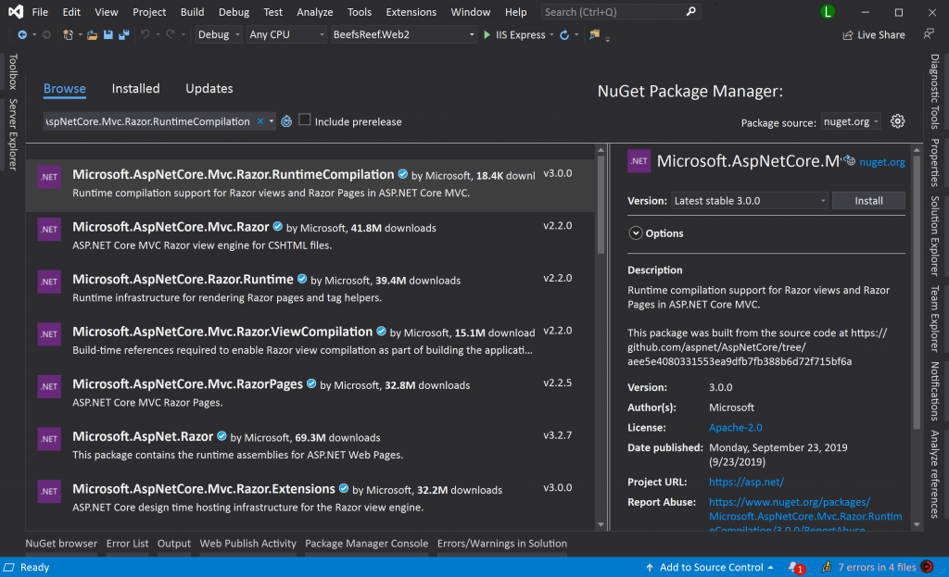Click the Visual Studio logo icon
Viewport: 949px width, 577px height.
pyautogui.click(x=16, y=11)
